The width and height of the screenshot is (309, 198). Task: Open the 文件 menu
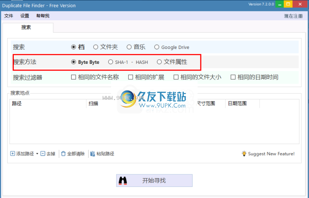click(9, 16)
